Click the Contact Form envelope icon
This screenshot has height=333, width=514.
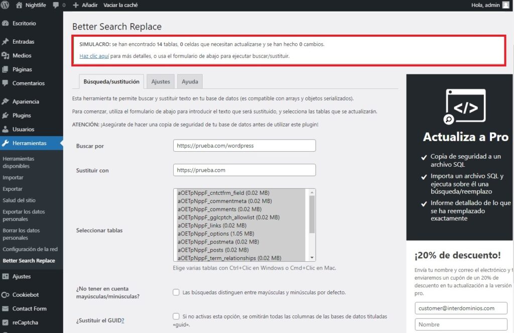tap(5, 308)
